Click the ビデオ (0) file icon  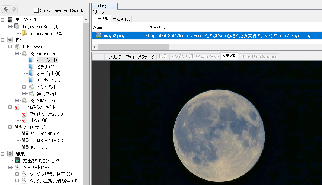coord(31,67)
